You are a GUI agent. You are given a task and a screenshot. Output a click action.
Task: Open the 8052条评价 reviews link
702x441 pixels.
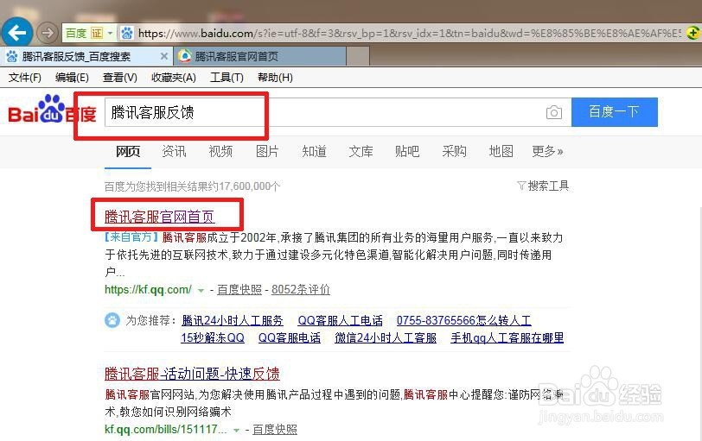click(x=301, y=289)
